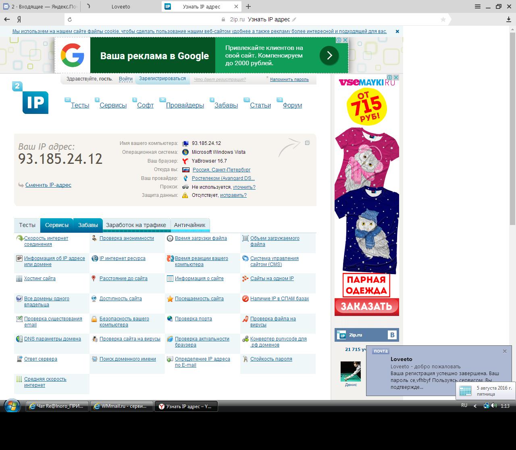Open Посещаемость сайта service
This screenshot has width=516, height=450.
199,299
